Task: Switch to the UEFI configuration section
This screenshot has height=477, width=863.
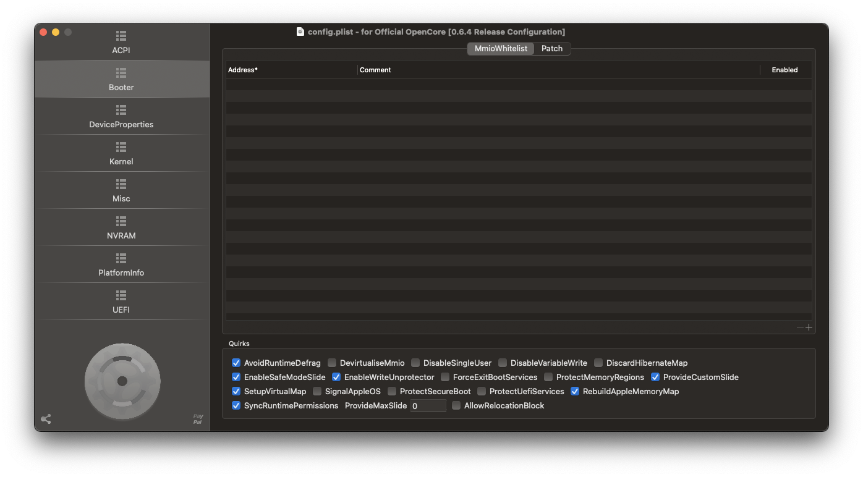Action: (x=121, y=302)
